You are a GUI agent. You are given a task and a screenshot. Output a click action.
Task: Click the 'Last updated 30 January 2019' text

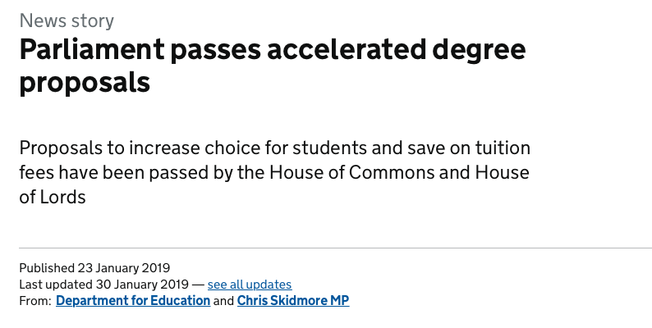[x=104, y=285]
